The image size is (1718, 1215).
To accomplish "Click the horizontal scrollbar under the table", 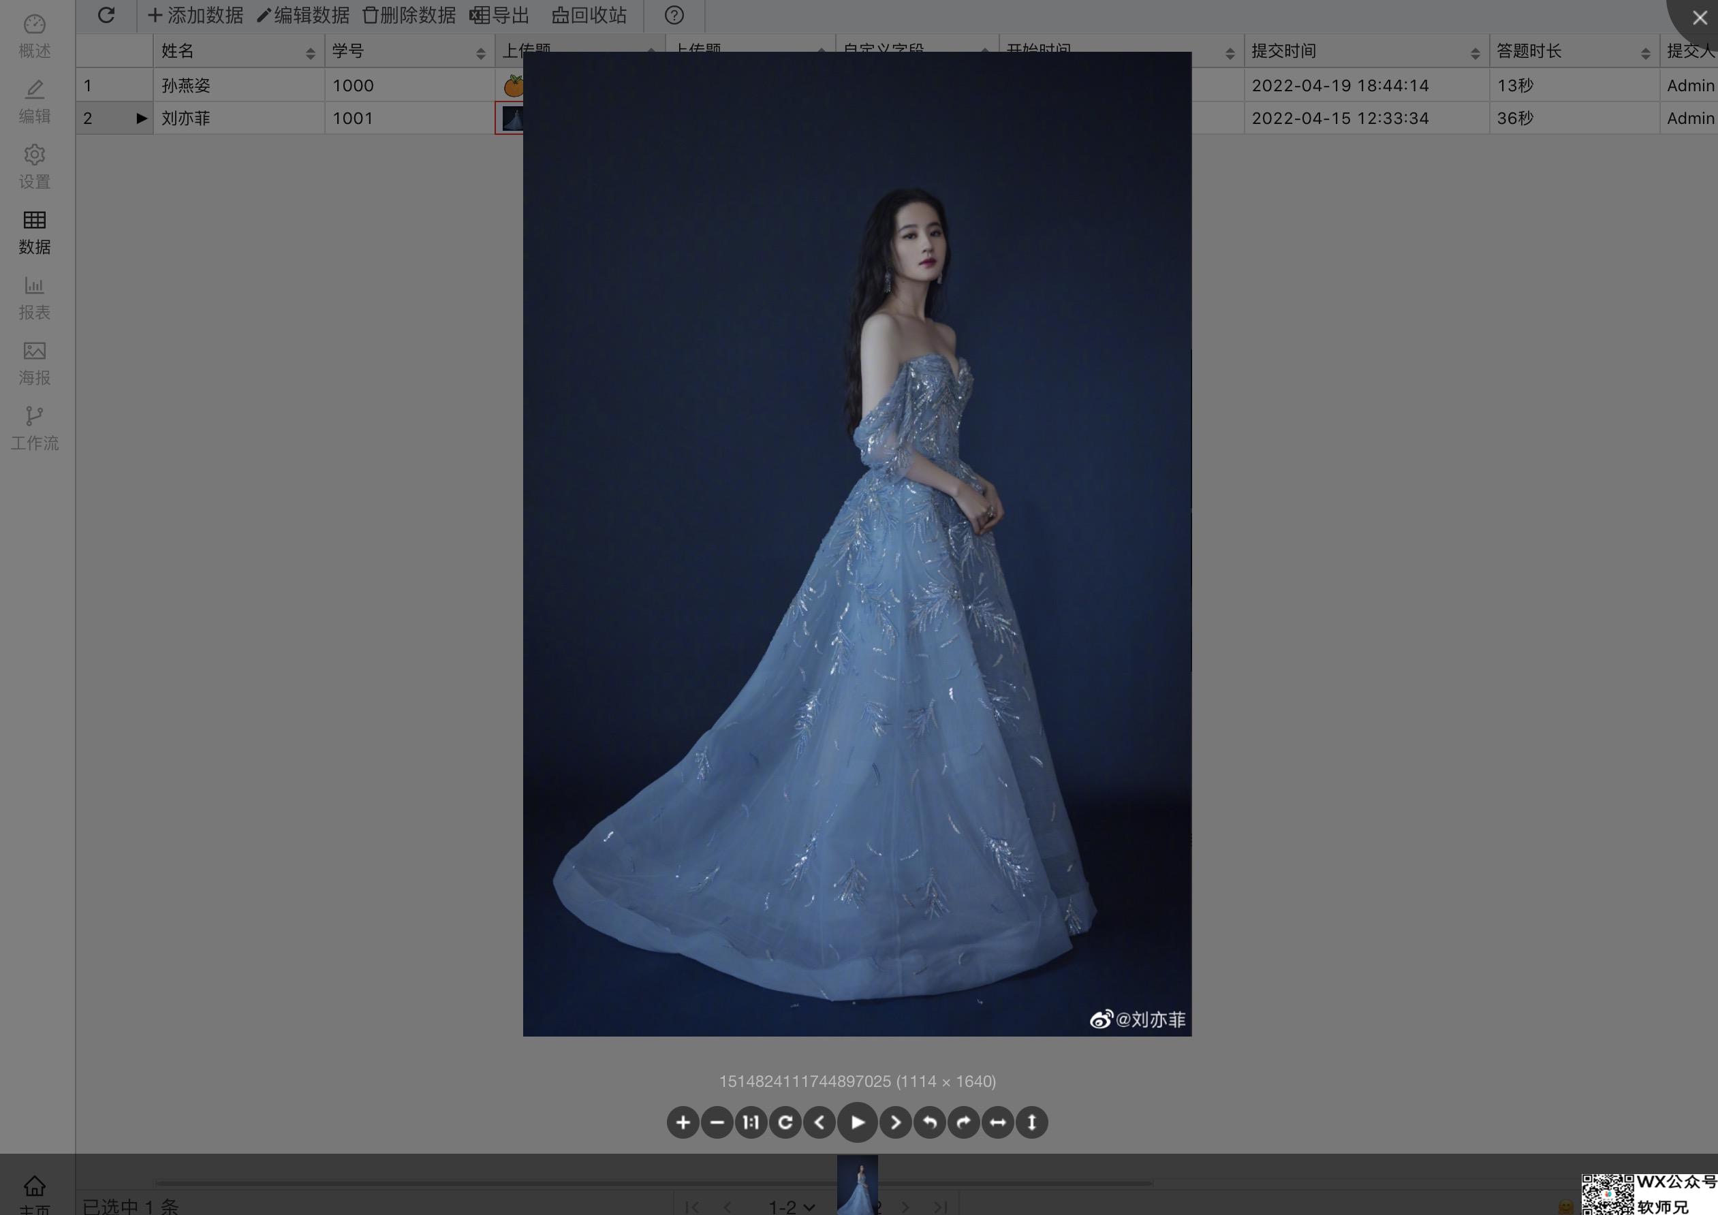I will click(x=653, y=1184).
